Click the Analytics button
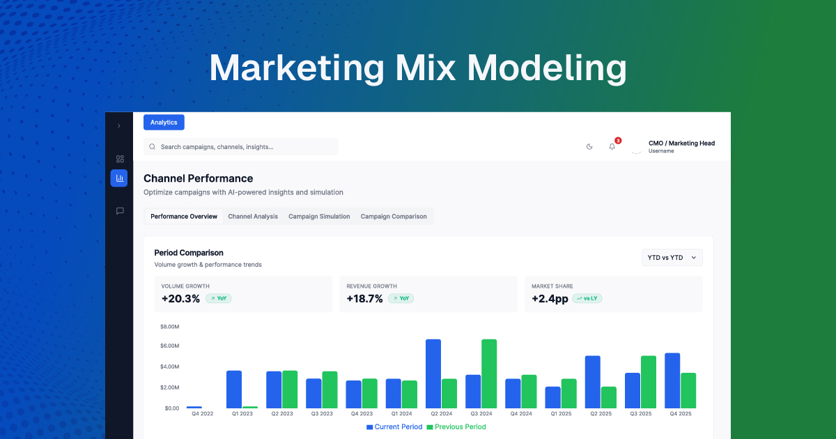836x439 pixels. [164, 123]
